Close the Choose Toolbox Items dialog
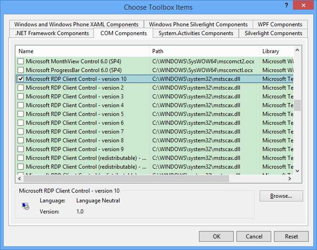 pyautogui.click(x=303, y=6)
